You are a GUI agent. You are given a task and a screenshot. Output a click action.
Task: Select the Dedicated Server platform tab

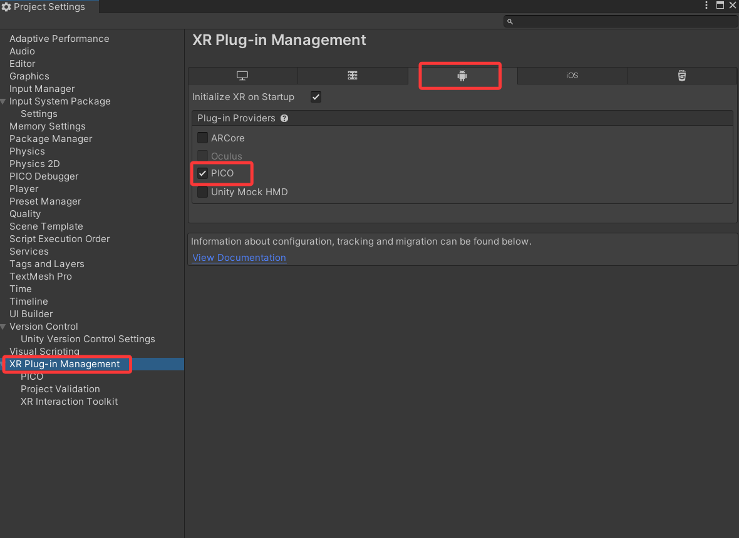tap(353, 76)
